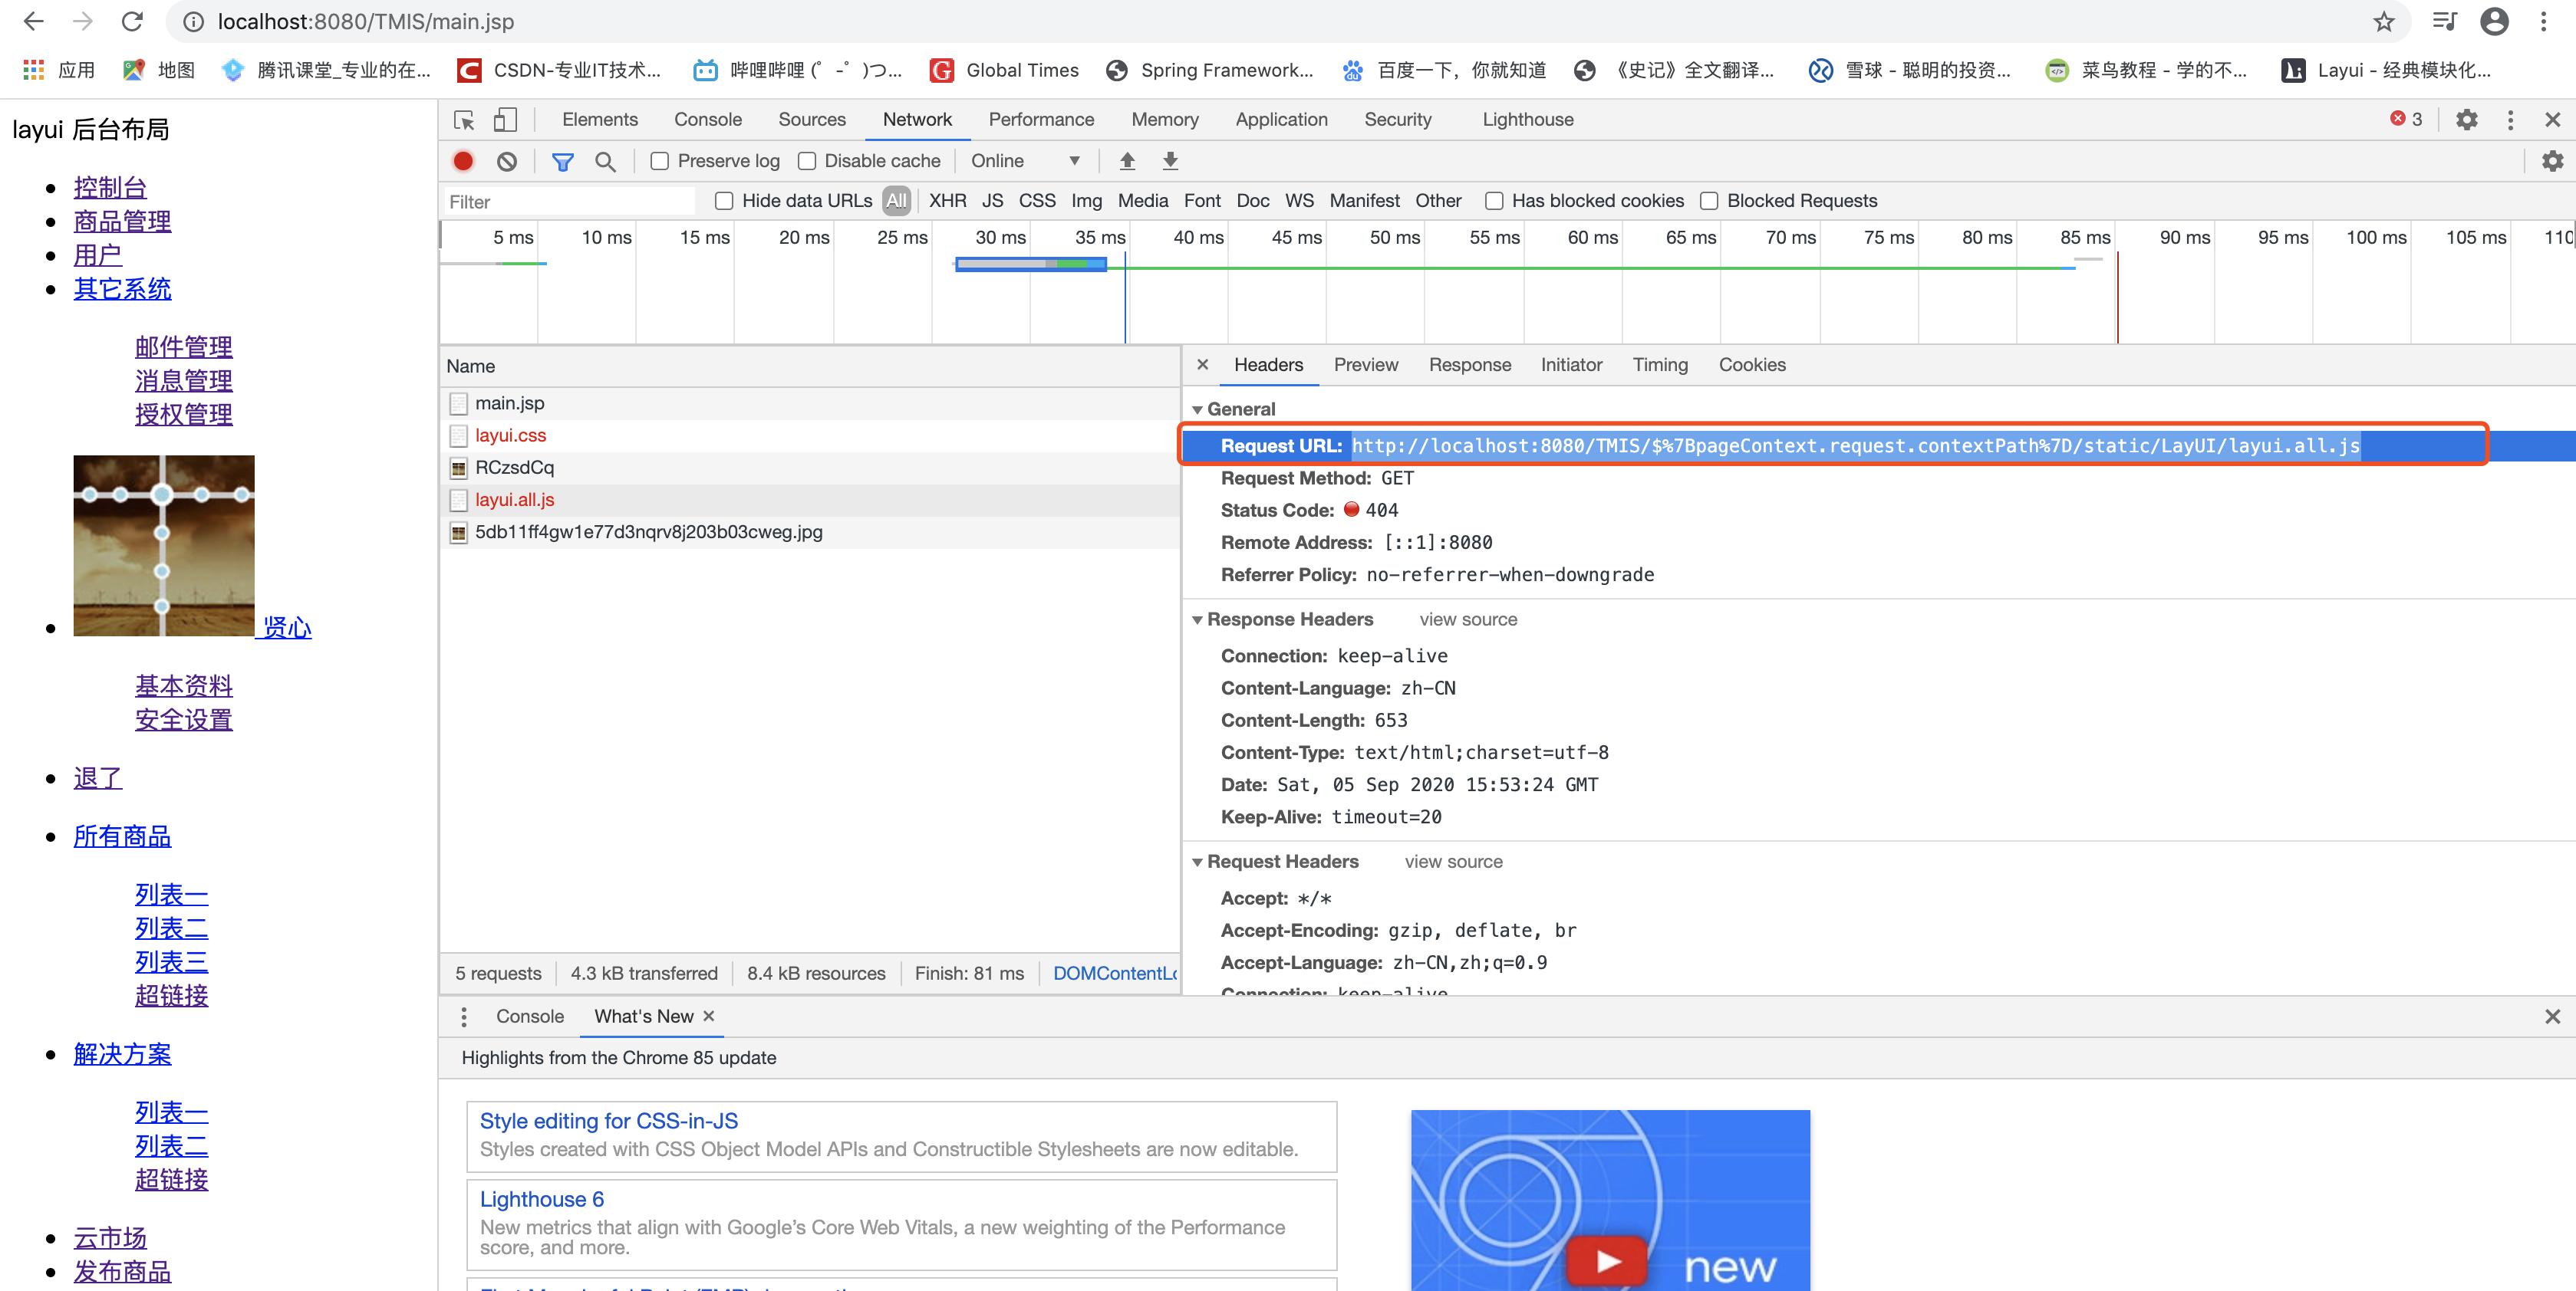Collapse the General section triangle
Screen dimensions: 2576x1291
click(1197, 409)
